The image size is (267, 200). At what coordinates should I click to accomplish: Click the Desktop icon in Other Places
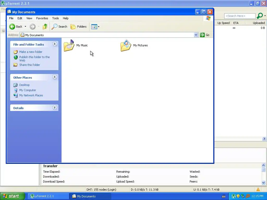[x=16, y=85]
